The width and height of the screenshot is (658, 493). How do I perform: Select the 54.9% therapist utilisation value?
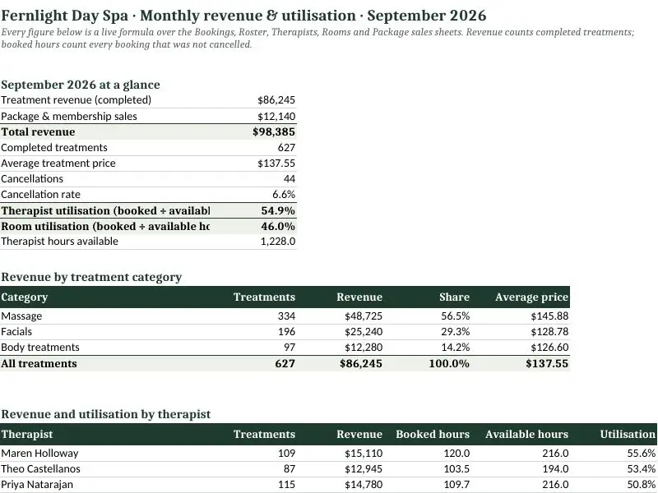coord(278,210)
